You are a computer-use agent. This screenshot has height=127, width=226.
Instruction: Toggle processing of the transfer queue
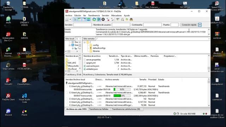(x=99, y=19)
